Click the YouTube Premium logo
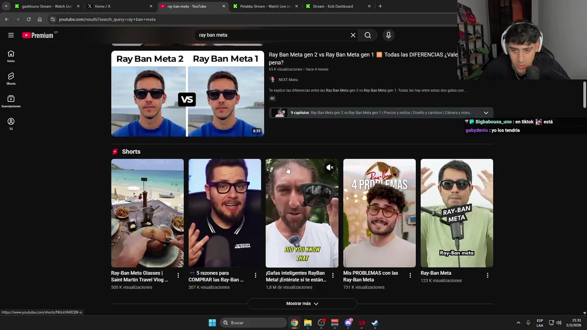Viewport: 587px width, 330px height. click(38, 35)
